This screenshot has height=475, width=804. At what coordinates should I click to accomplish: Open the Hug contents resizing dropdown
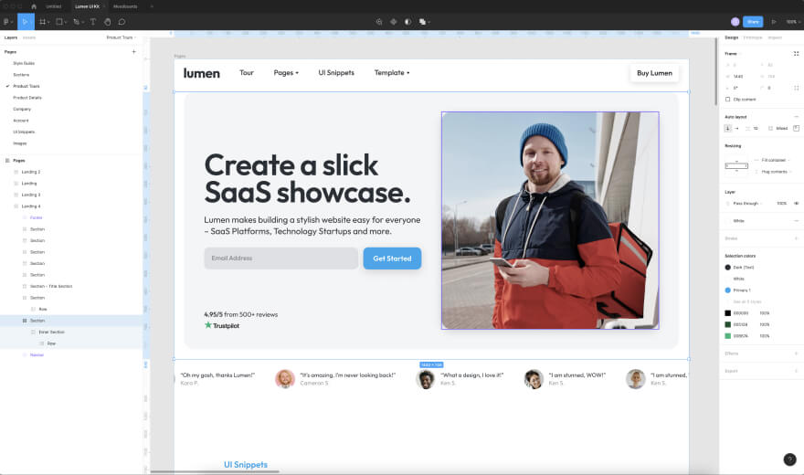tap(774, 171)
